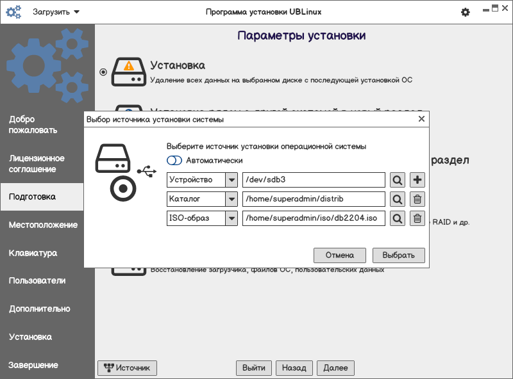This screenshot has width=513, height=379.
Task: Go to Установка step in sidebar
Action: 30,337
